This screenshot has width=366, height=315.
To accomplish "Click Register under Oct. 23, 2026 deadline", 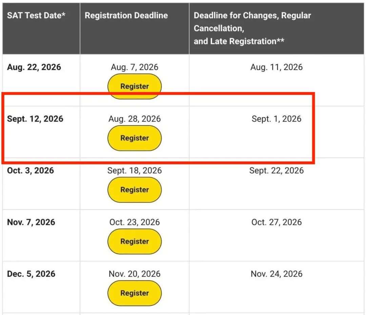I will [x=135, y=241].
